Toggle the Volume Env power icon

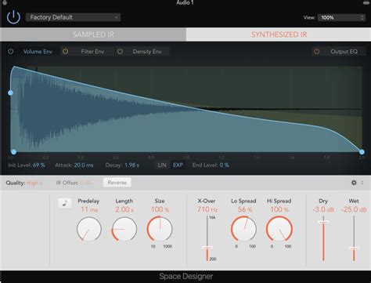coord(11,52)
